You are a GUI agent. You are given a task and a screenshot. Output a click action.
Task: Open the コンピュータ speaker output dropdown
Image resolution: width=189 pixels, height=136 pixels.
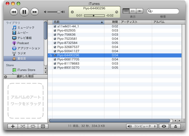click(142, 126)
